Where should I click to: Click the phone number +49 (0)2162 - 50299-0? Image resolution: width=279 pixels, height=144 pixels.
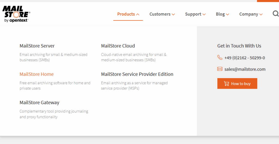tap(244, 58)
